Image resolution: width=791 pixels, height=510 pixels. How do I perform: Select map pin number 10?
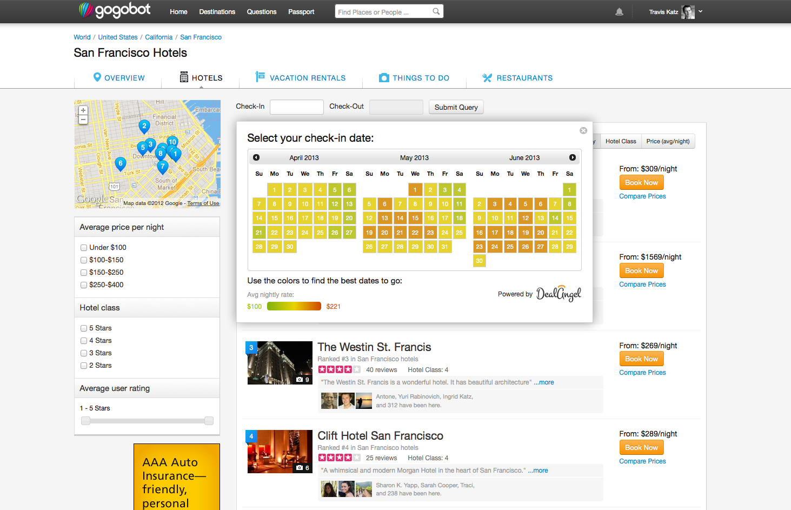click(x=172, y=142)
